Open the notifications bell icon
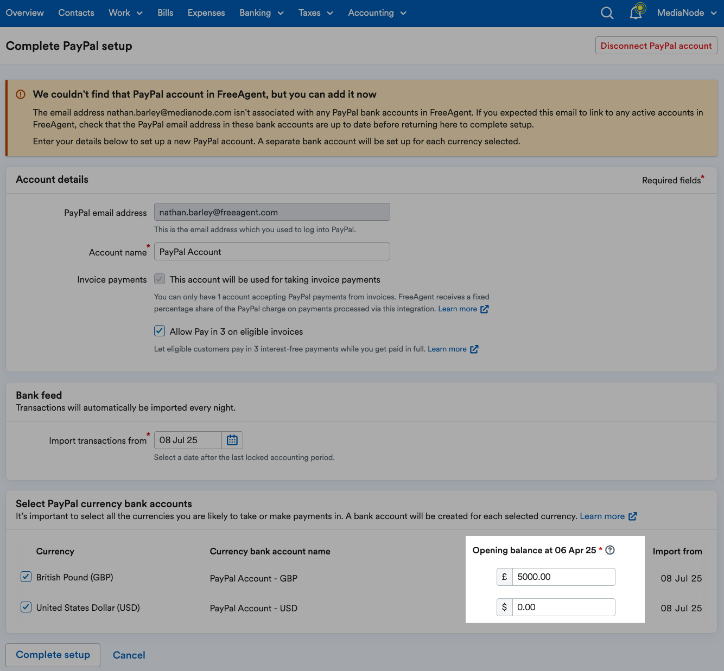The height and width of the screenshot is (671, 724). click(x=636, y=12)
